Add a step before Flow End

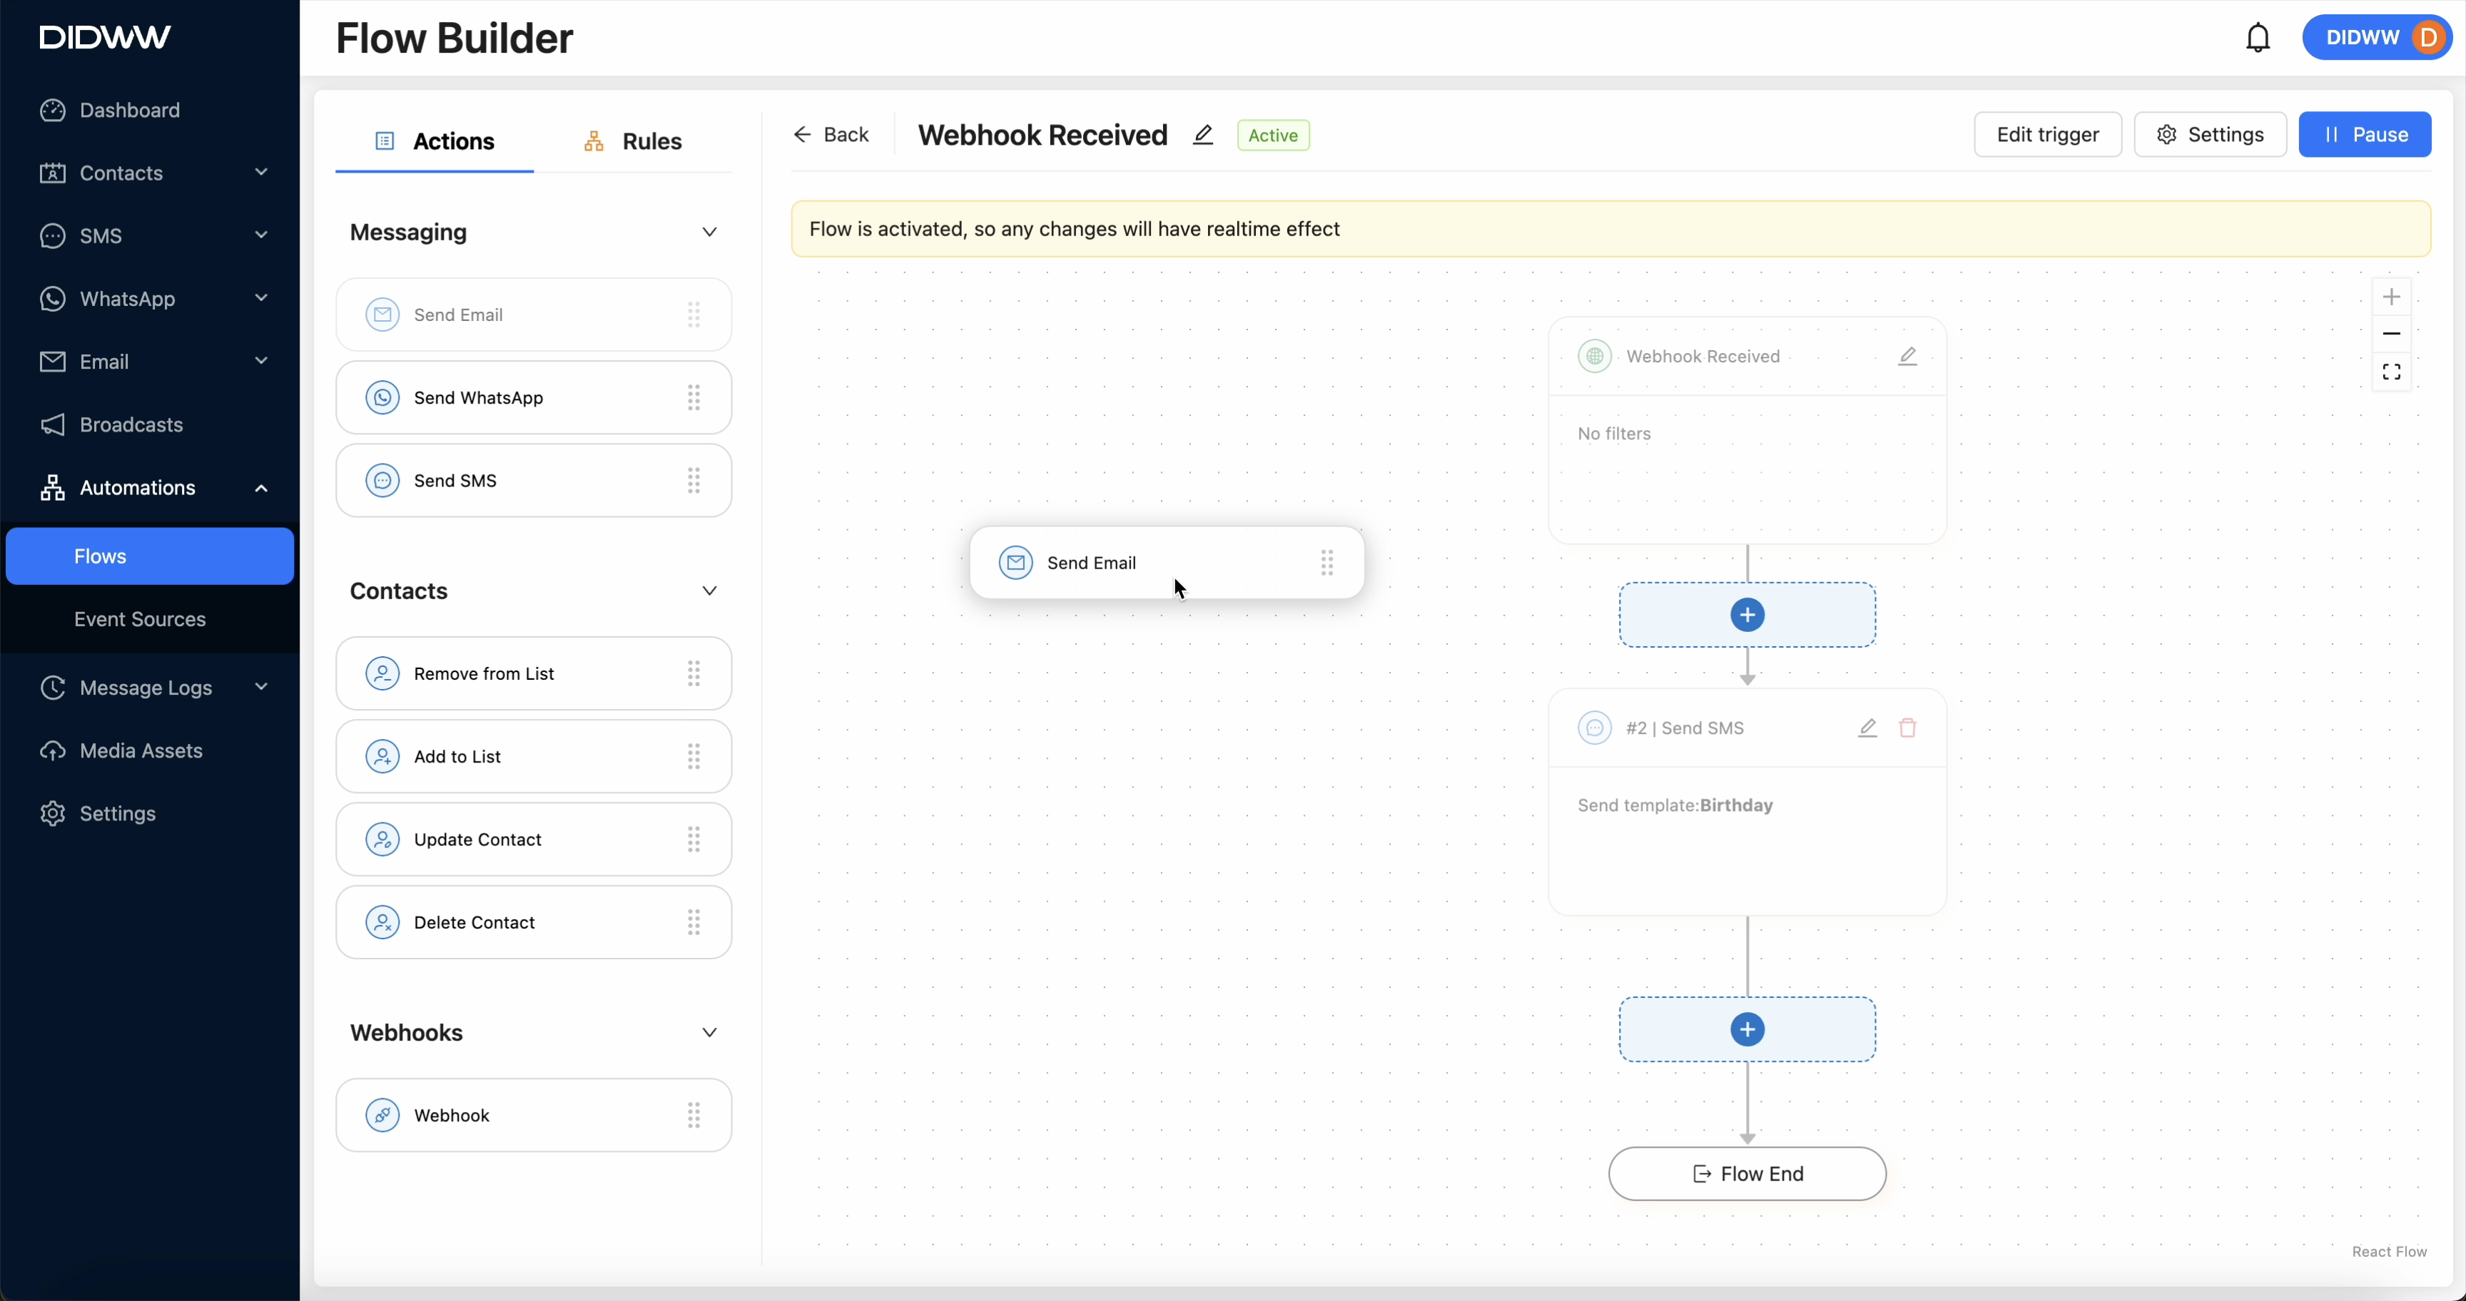point(1747,1029)
